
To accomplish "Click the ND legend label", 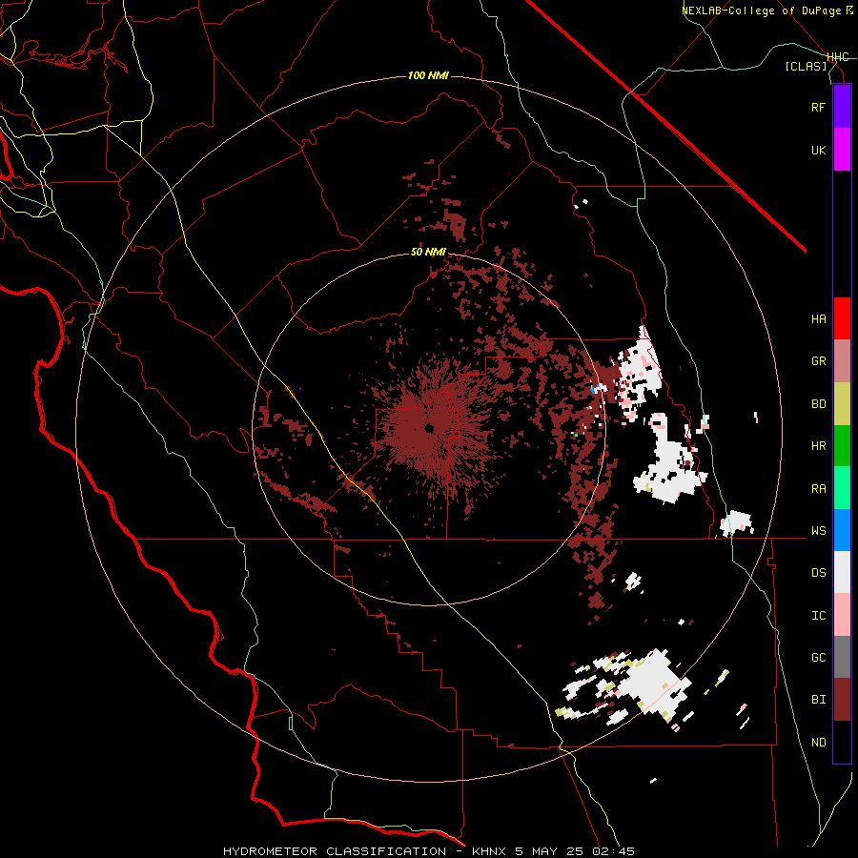I will tap(818, 743).
